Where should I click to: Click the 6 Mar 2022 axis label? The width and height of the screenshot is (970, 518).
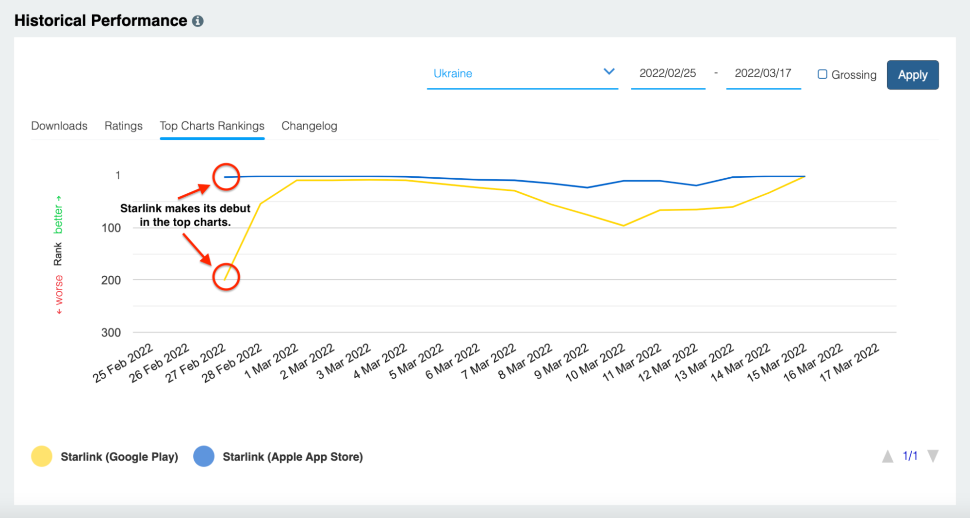point(452,361)
